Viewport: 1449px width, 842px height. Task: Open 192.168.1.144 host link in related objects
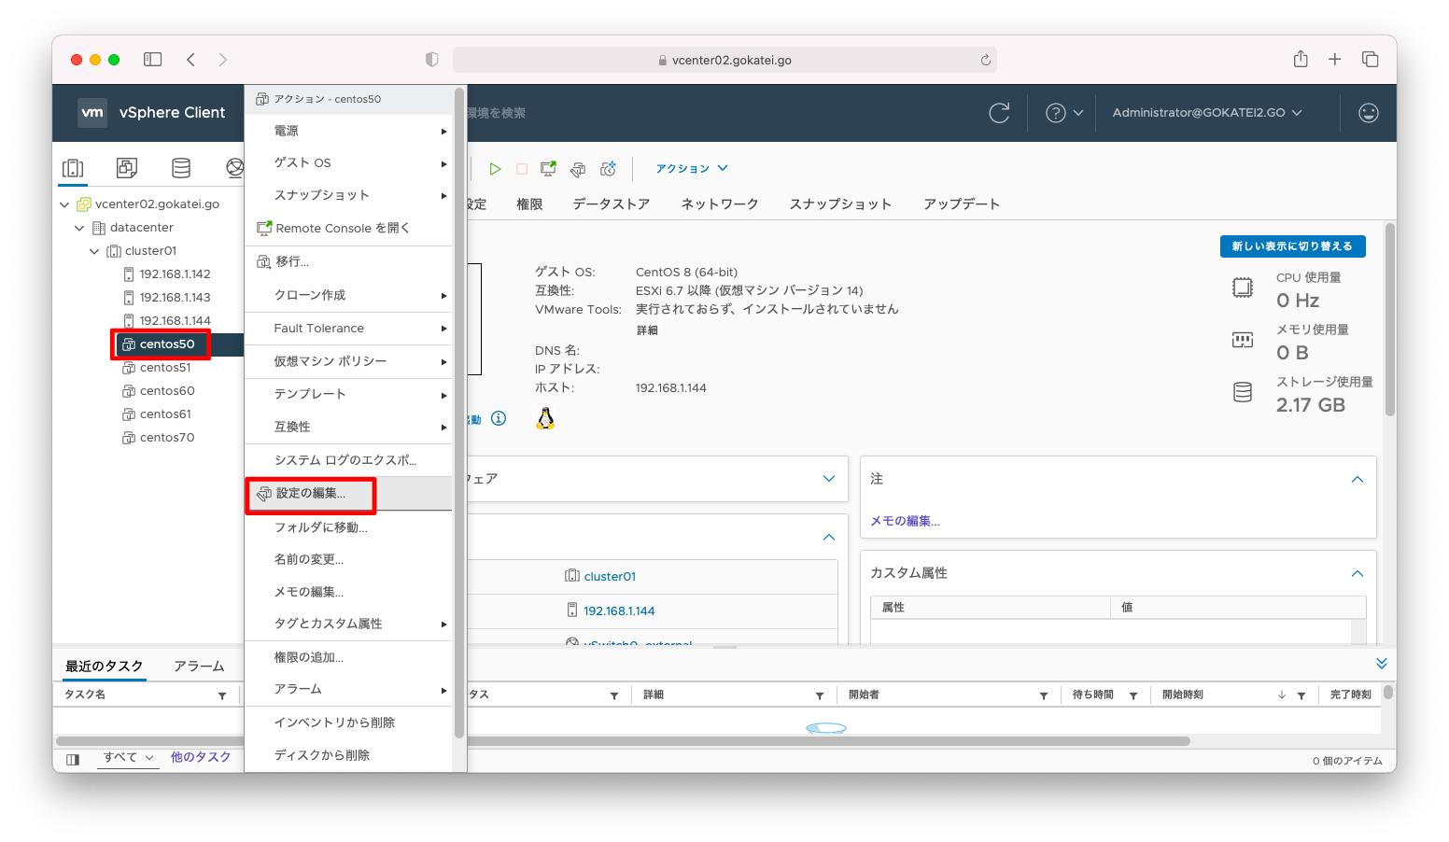pos(619,611)
